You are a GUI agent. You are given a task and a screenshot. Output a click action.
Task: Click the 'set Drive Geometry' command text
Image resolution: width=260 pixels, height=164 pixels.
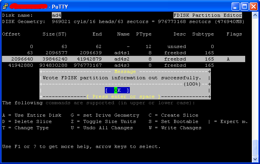coord(111,115)
